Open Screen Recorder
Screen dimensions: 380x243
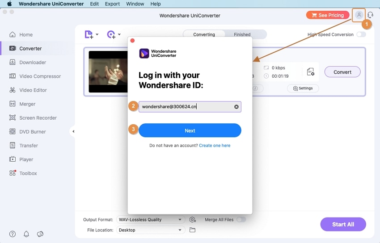point(33,118)
